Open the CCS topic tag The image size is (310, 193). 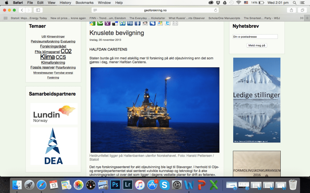[61, 57]
